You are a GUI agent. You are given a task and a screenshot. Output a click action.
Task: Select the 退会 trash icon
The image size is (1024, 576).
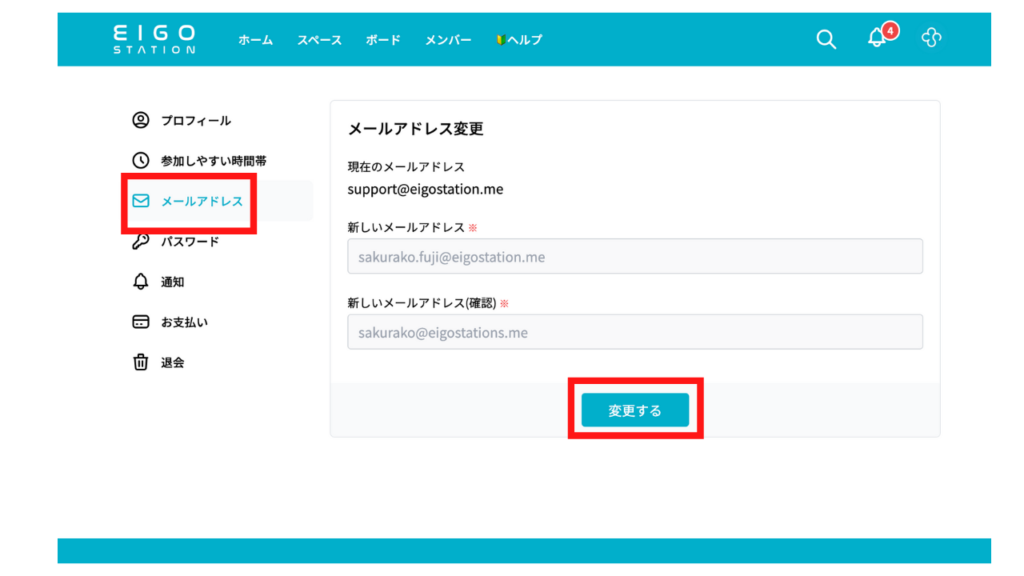coord(142,362)
